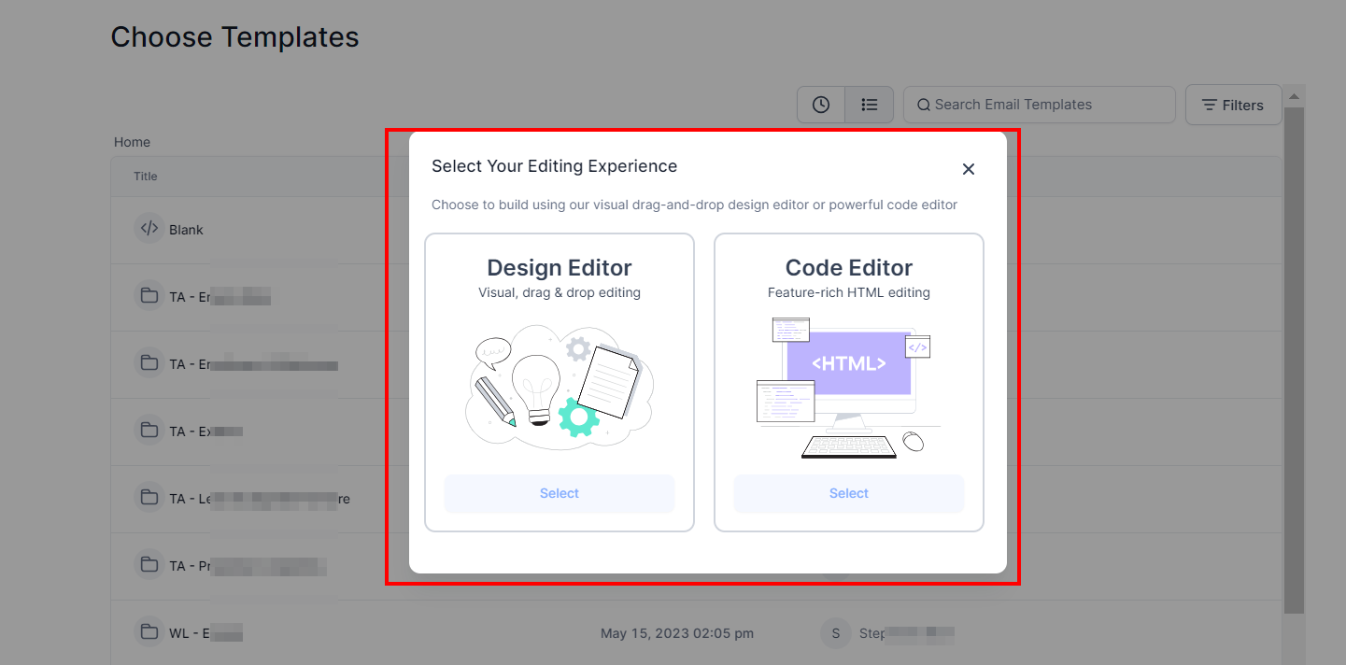Click the WL - E folder name
Image resolution: width=1346 pixels, height=665 pixels.
[x=205, y=633]
